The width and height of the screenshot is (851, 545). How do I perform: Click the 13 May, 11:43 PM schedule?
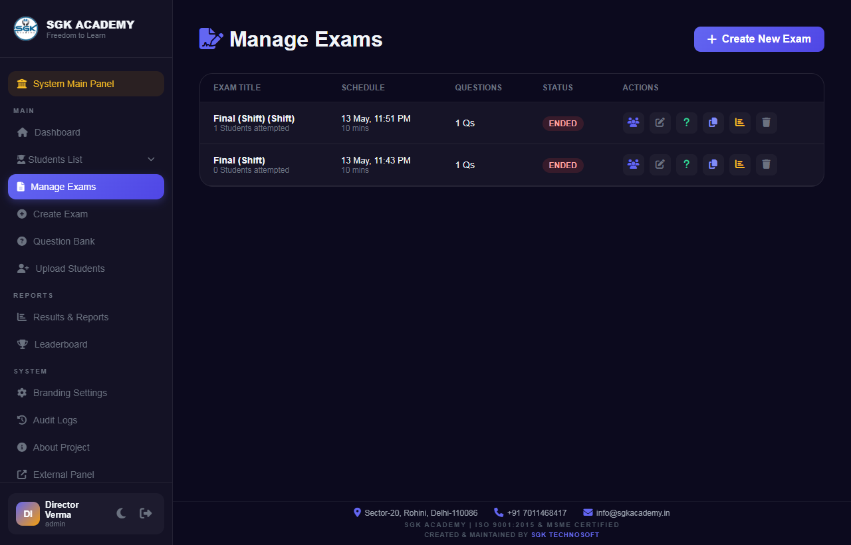376,160
